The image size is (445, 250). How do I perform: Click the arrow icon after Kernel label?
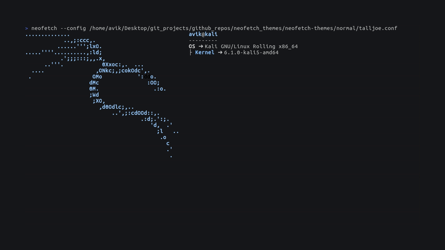220,53
